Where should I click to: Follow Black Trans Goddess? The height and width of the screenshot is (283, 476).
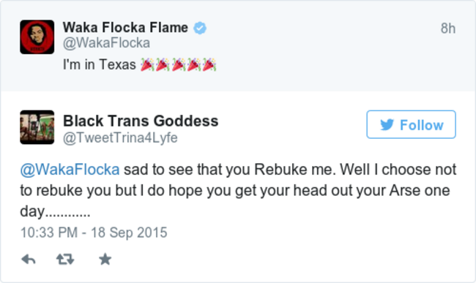pos(411,124)
